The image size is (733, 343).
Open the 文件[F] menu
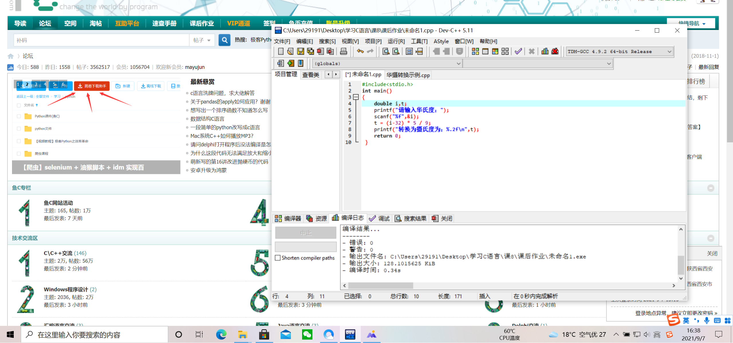pyautogui.click(x=282, y=41)
